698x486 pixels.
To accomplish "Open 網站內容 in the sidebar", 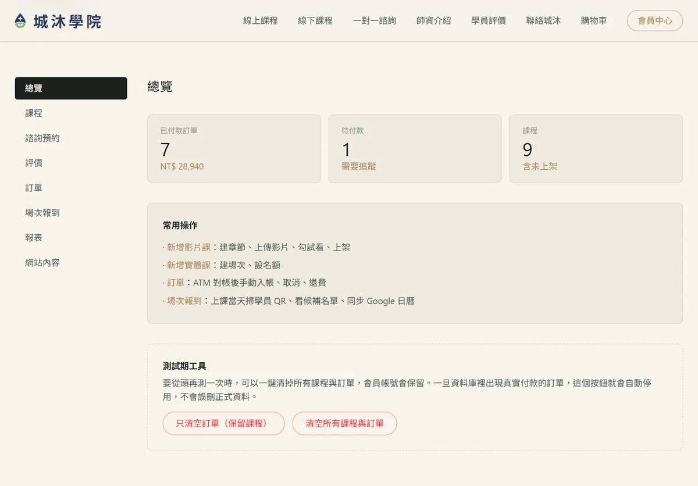I will (71, 263).
